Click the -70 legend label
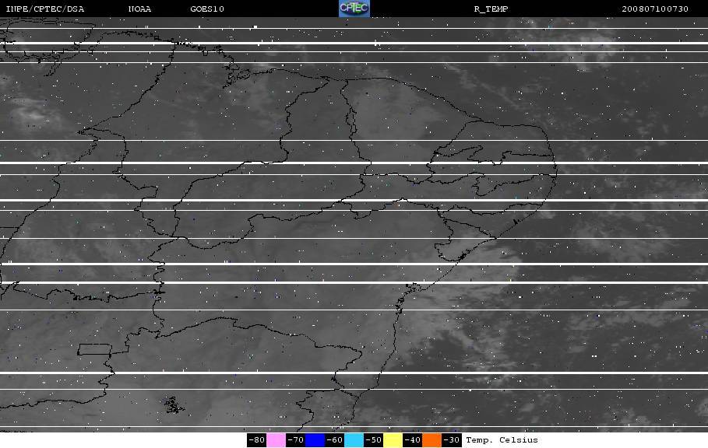The image size is (708, 448). click(x=295, y=440)
